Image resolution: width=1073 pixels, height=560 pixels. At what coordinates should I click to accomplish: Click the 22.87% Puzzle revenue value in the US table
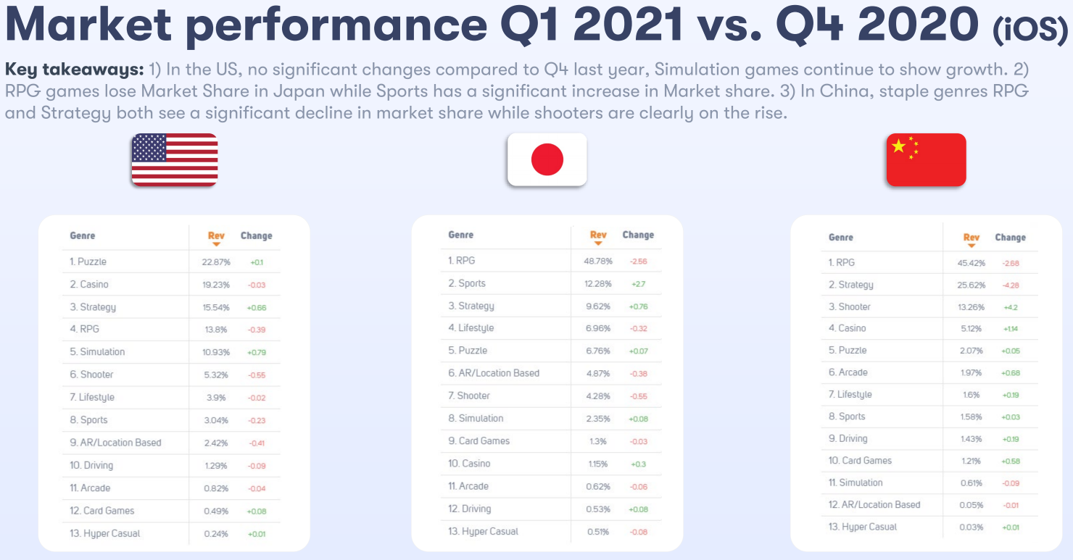coord(216,262)
